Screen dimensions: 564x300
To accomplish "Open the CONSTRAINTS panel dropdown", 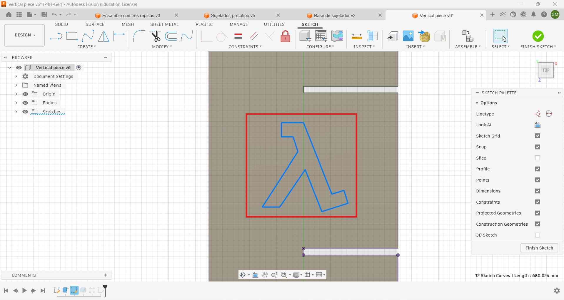I will 245,47.
